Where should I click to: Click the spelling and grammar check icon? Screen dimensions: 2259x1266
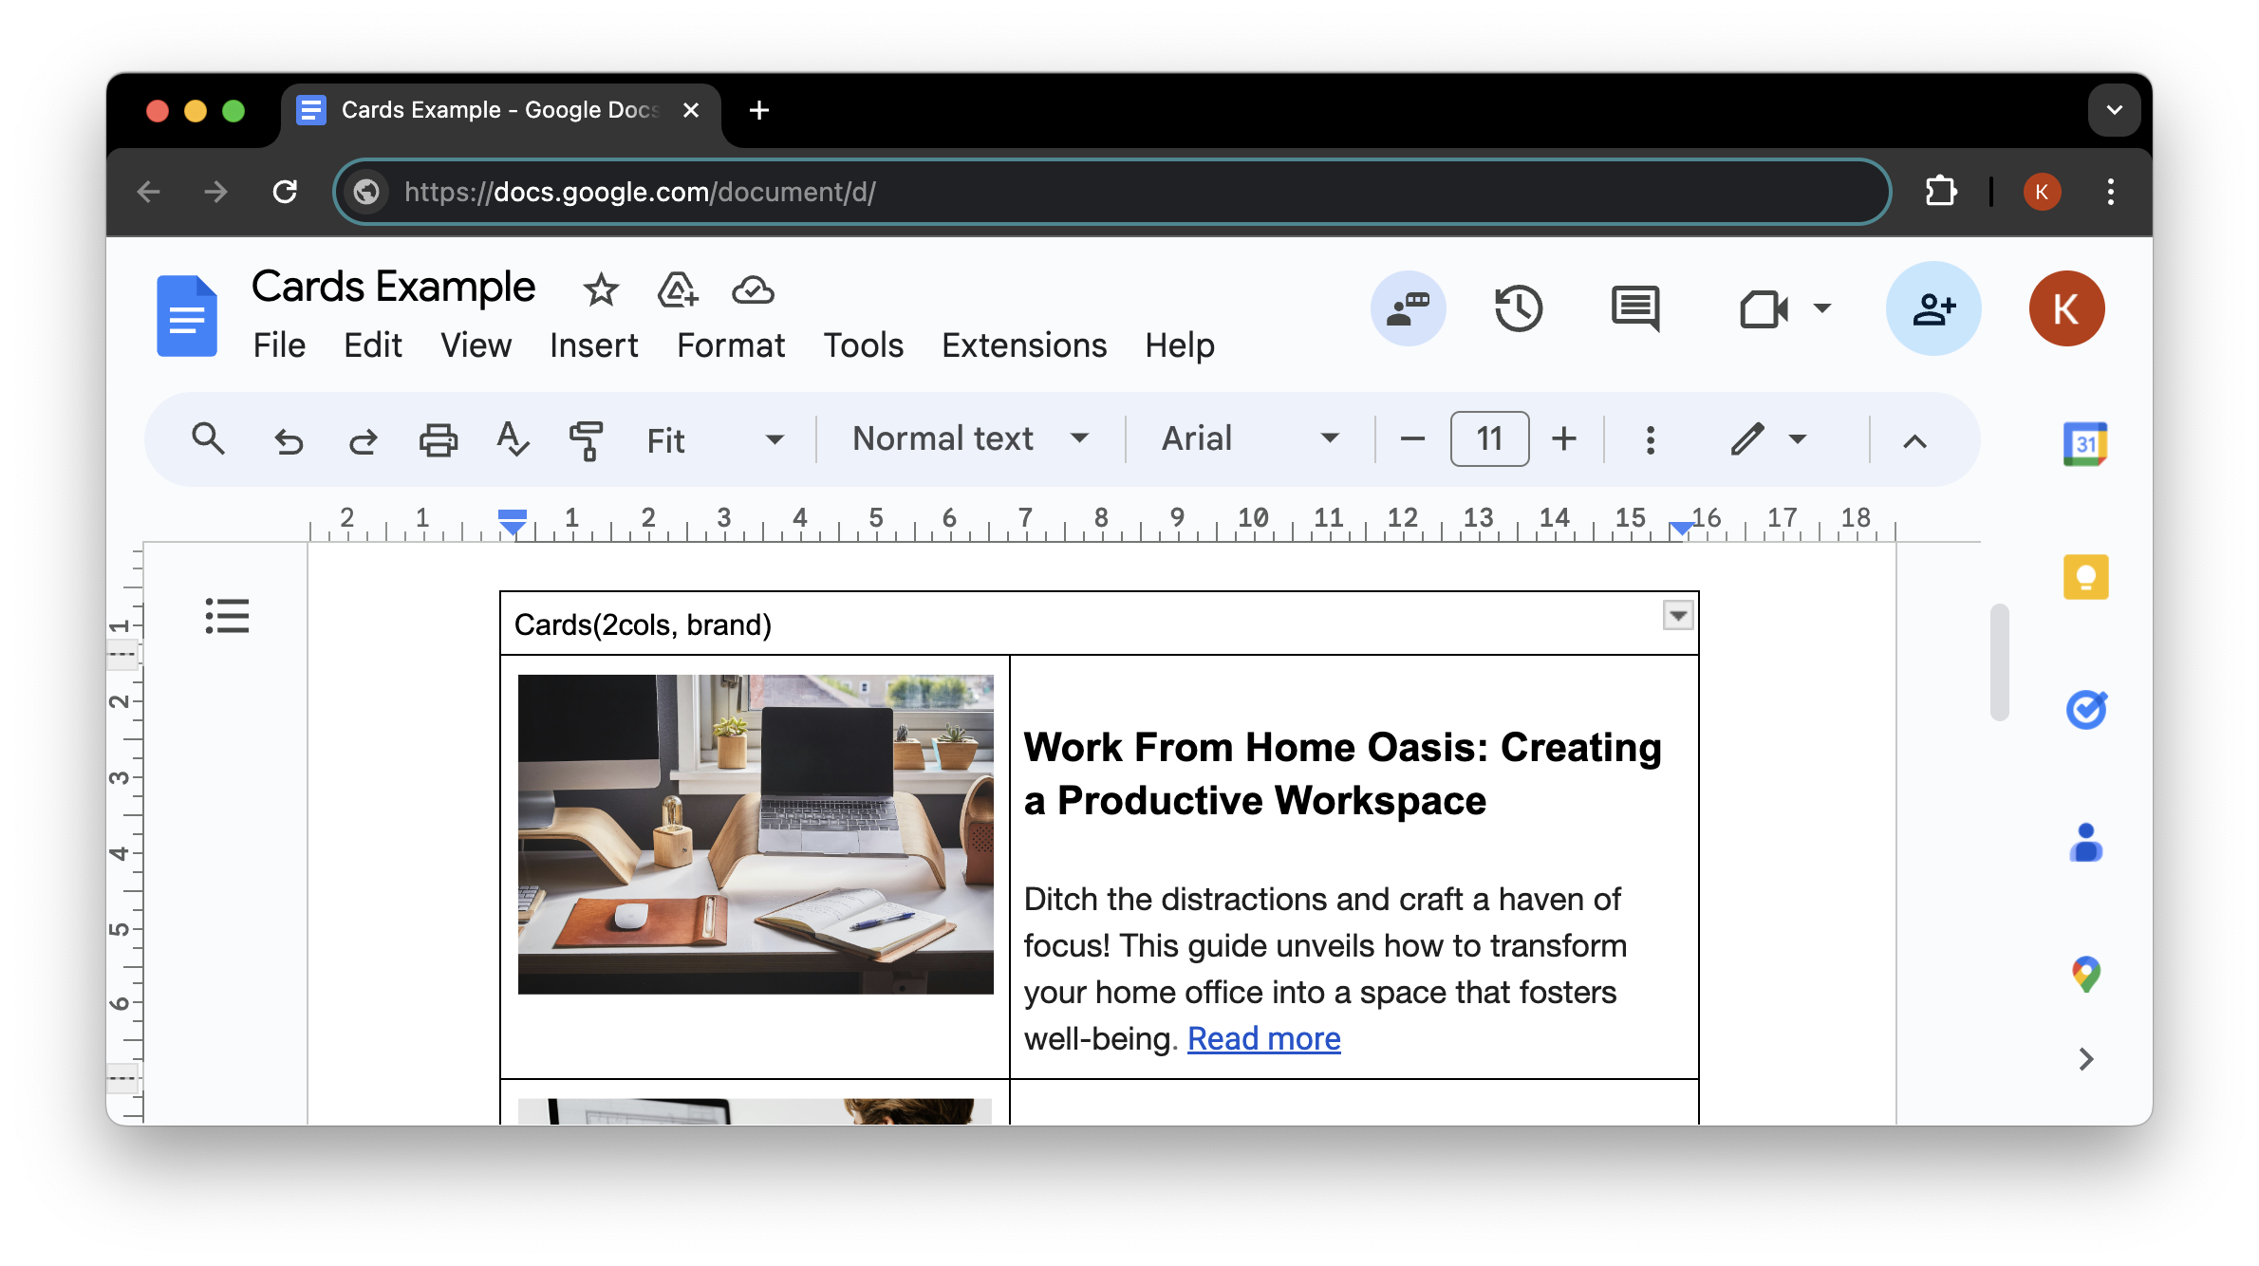click(x=513, y=439)
